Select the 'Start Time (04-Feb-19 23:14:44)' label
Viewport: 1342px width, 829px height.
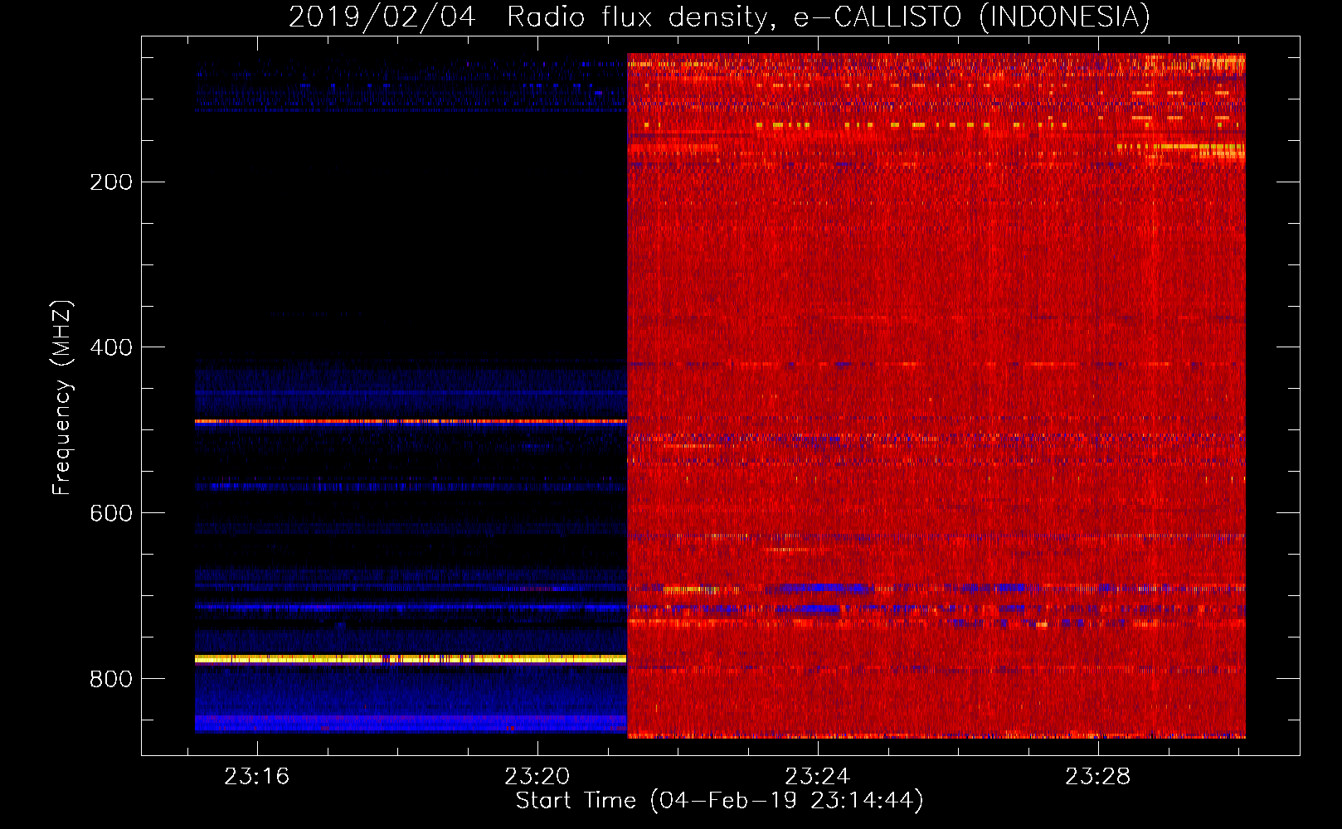click(720, 801)
